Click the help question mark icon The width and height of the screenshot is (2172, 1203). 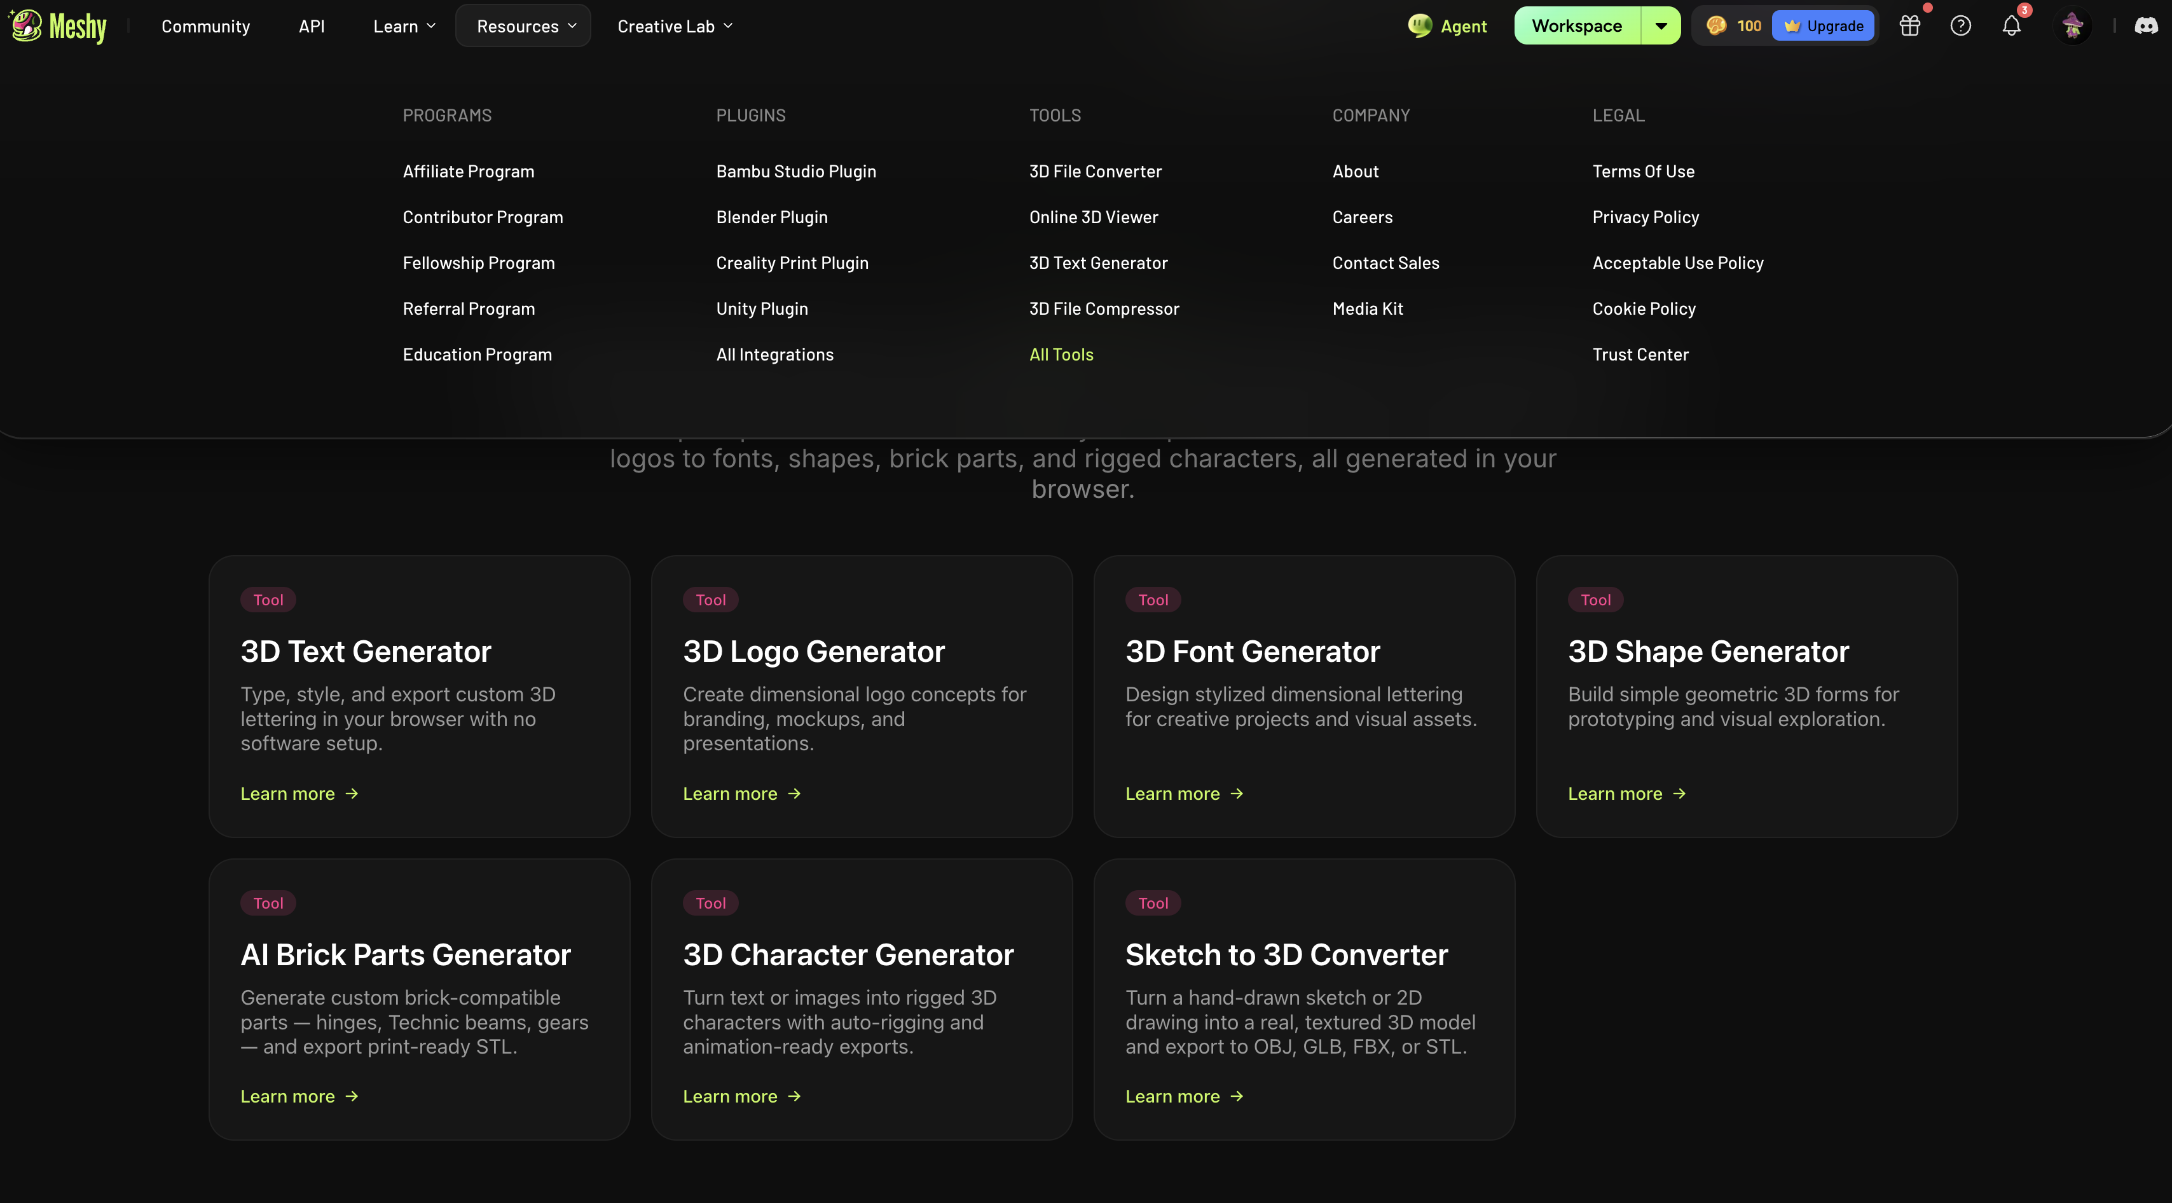pyautogui.click(x=1960, y=26)
